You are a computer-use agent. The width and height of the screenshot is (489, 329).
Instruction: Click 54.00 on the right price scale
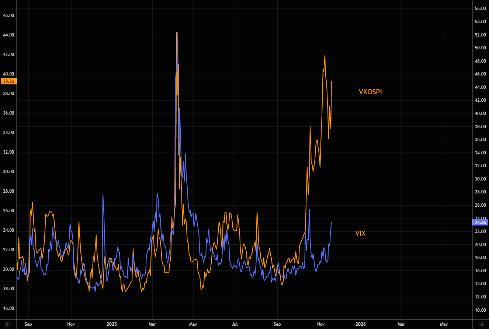click(481, 22)
